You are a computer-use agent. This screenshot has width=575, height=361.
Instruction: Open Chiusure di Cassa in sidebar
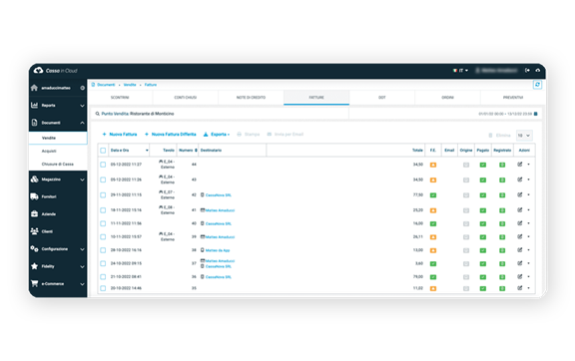pos(58,165)
